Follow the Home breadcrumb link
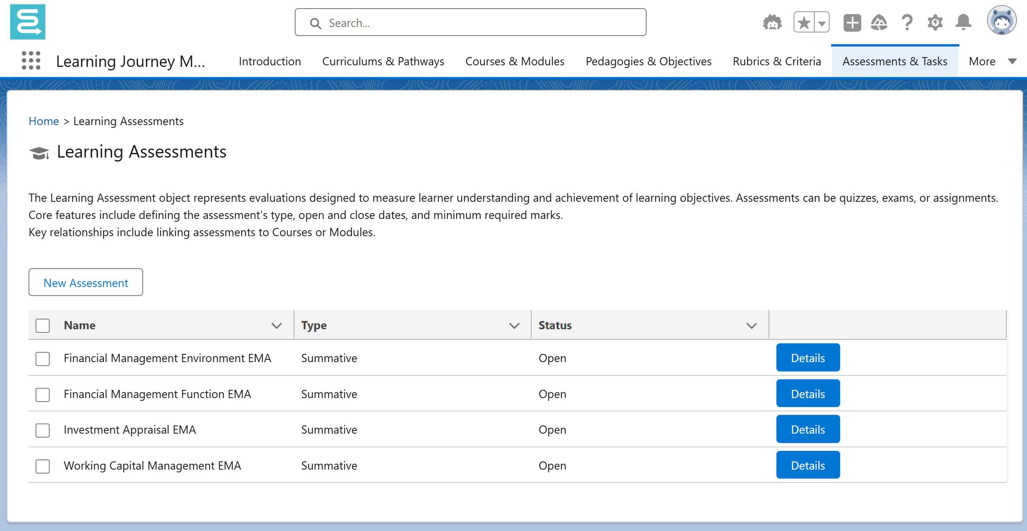The image size is (1027, 531). [43, 121]
